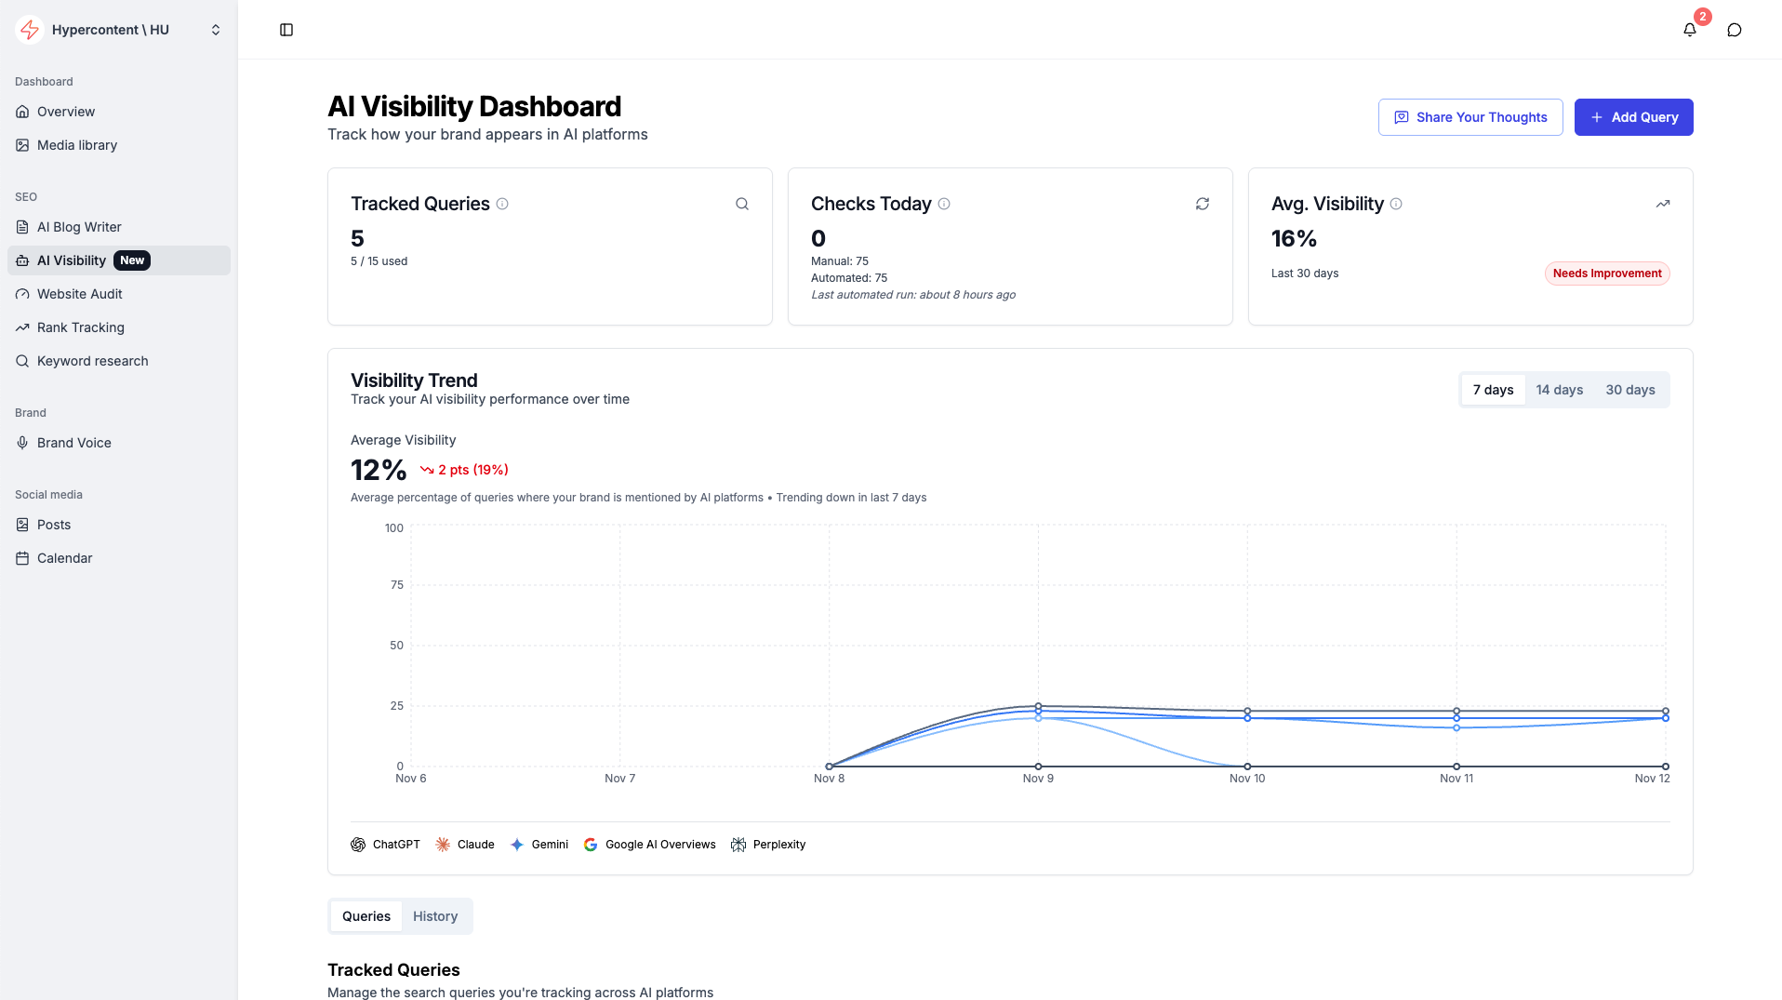Click the Share Your Thoughts button
Screen dimensions: 1782x1000
coord(1469,117)
